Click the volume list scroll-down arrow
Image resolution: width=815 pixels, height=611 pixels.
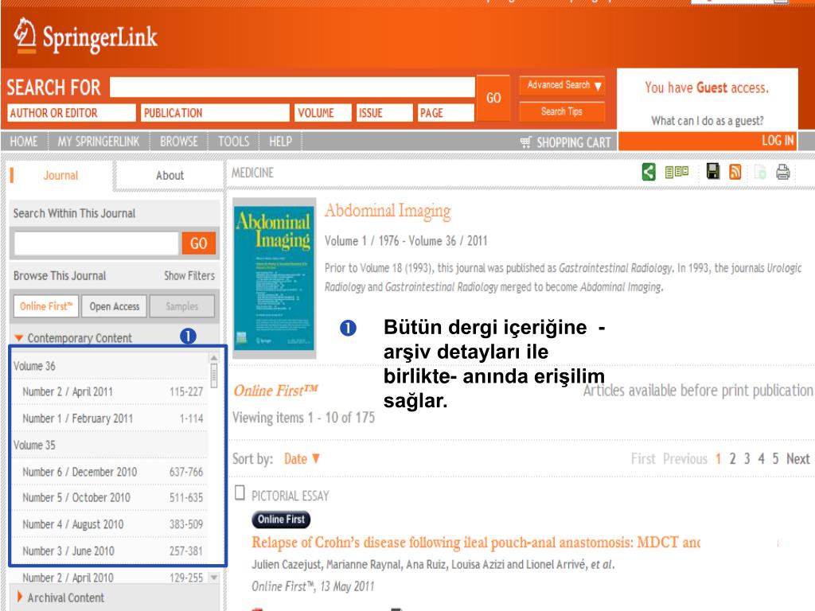tap(213, 578)
